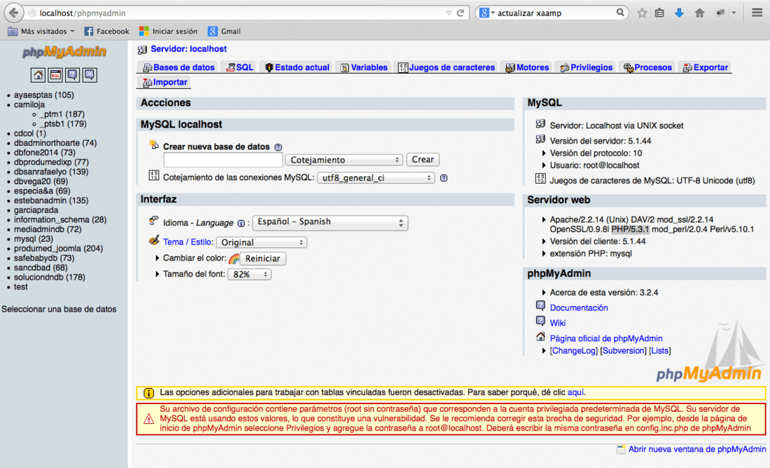Open the Motores tab

527,67
